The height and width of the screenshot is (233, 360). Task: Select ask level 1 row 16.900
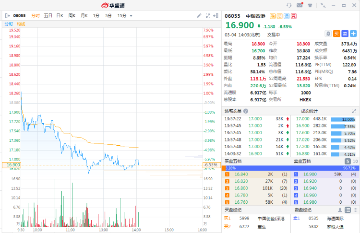click(x=325, y=175)
